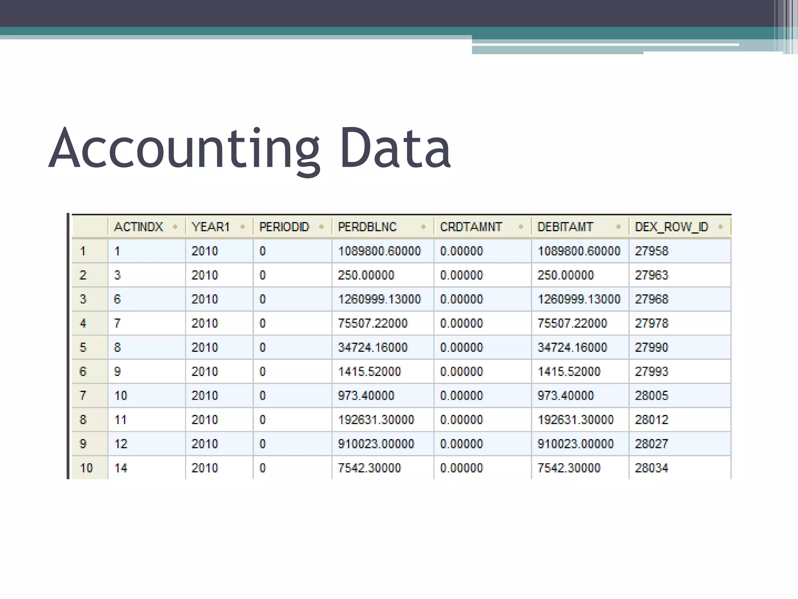Viewport: 798px width, 599px height.
Task: Click PERDBLNC cell 250.00000
Action: click(383, 275)
